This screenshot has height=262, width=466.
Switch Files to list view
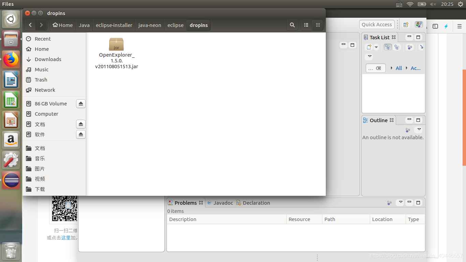(306, 25)
